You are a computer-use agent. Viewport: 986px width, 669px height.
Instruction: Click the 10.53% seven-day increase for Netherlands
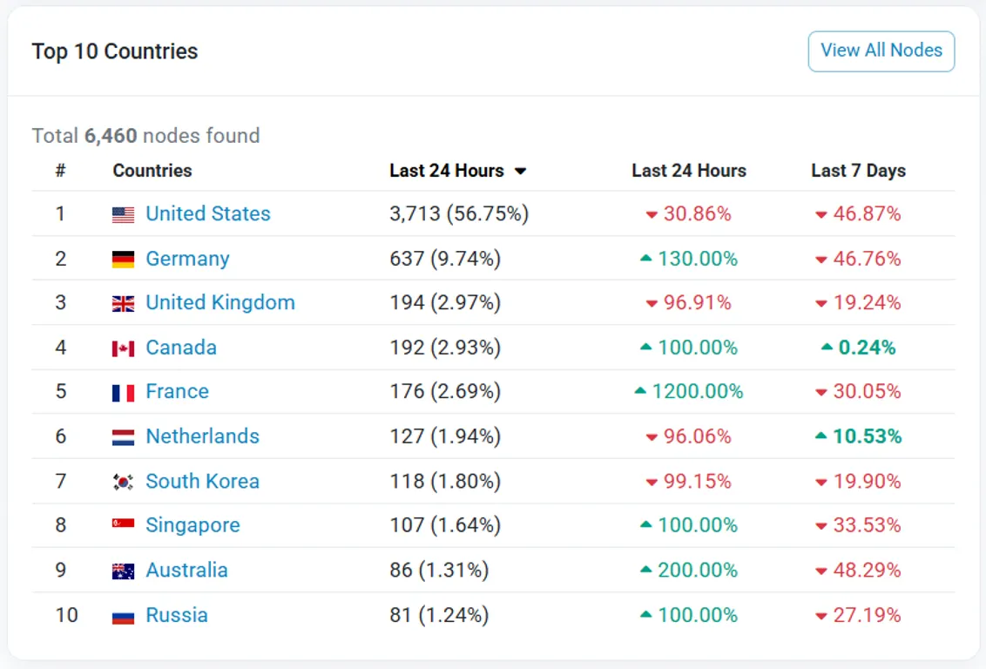point(858,436)
